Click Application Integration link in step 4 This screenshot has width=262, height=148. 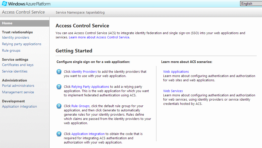(88, 134)
